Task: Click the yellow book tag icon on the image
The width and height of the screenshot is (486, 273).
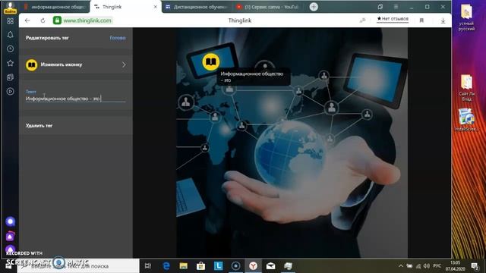Action: point(211,61)
